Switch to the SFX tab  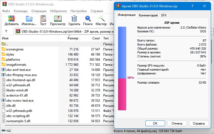[164, 15]
